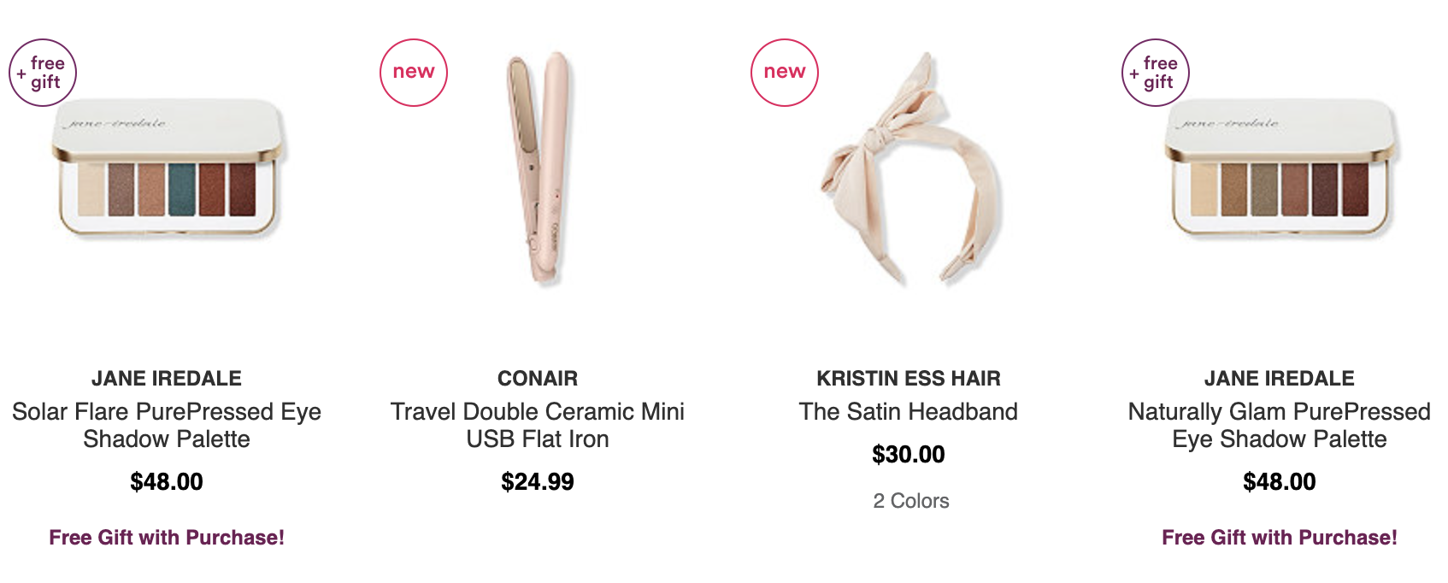Click the new badge on Satin Headband

[x=785, y=73]
